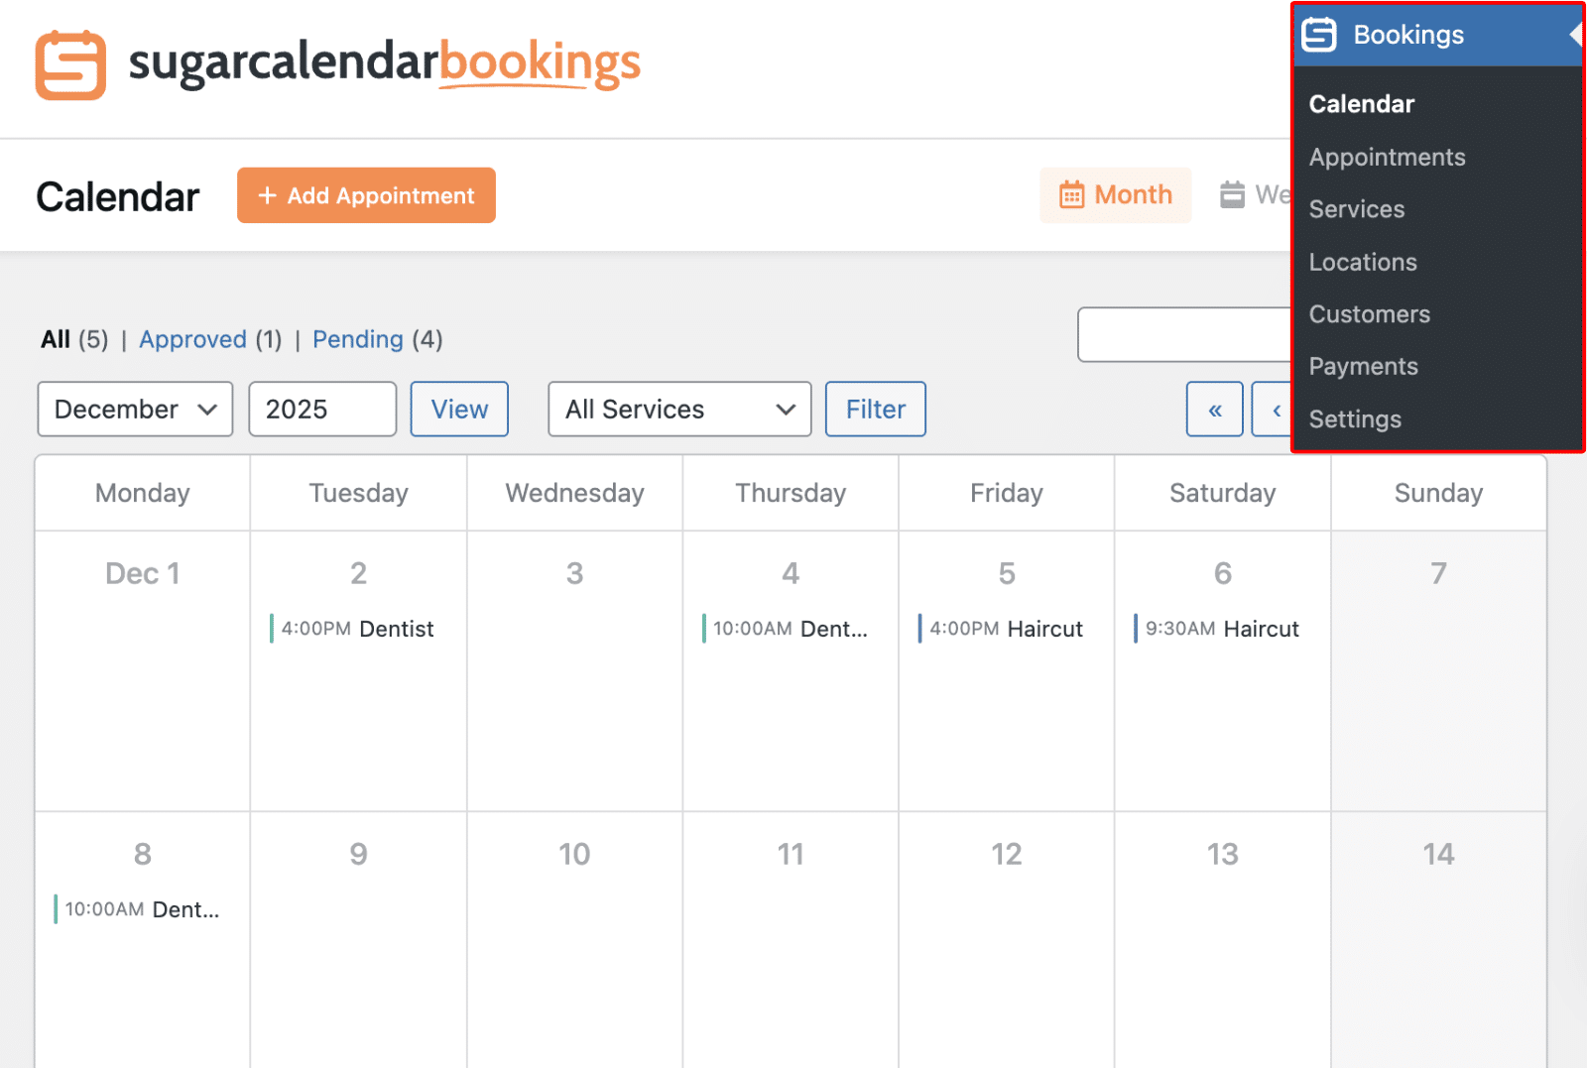Click the Sugar Calendar Bookings logo icon
The width and height of the screenshot is (1587, 1068).
coord(68,64)
